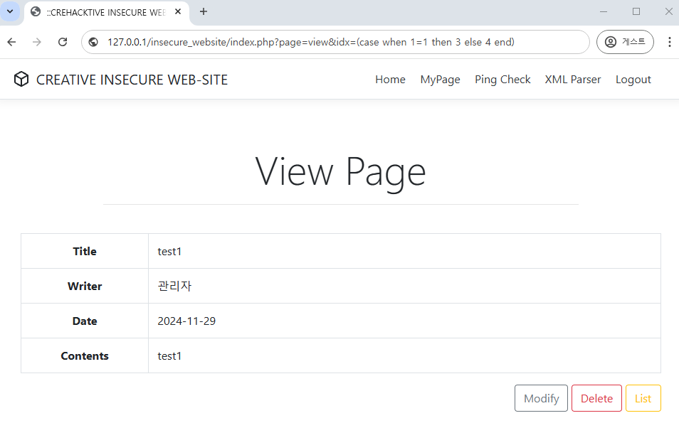This screenshot has width=679, height=423.
Task: Select the CREHACKTIVE INSECURE WEB tab
Action: (x=107, y=13)
